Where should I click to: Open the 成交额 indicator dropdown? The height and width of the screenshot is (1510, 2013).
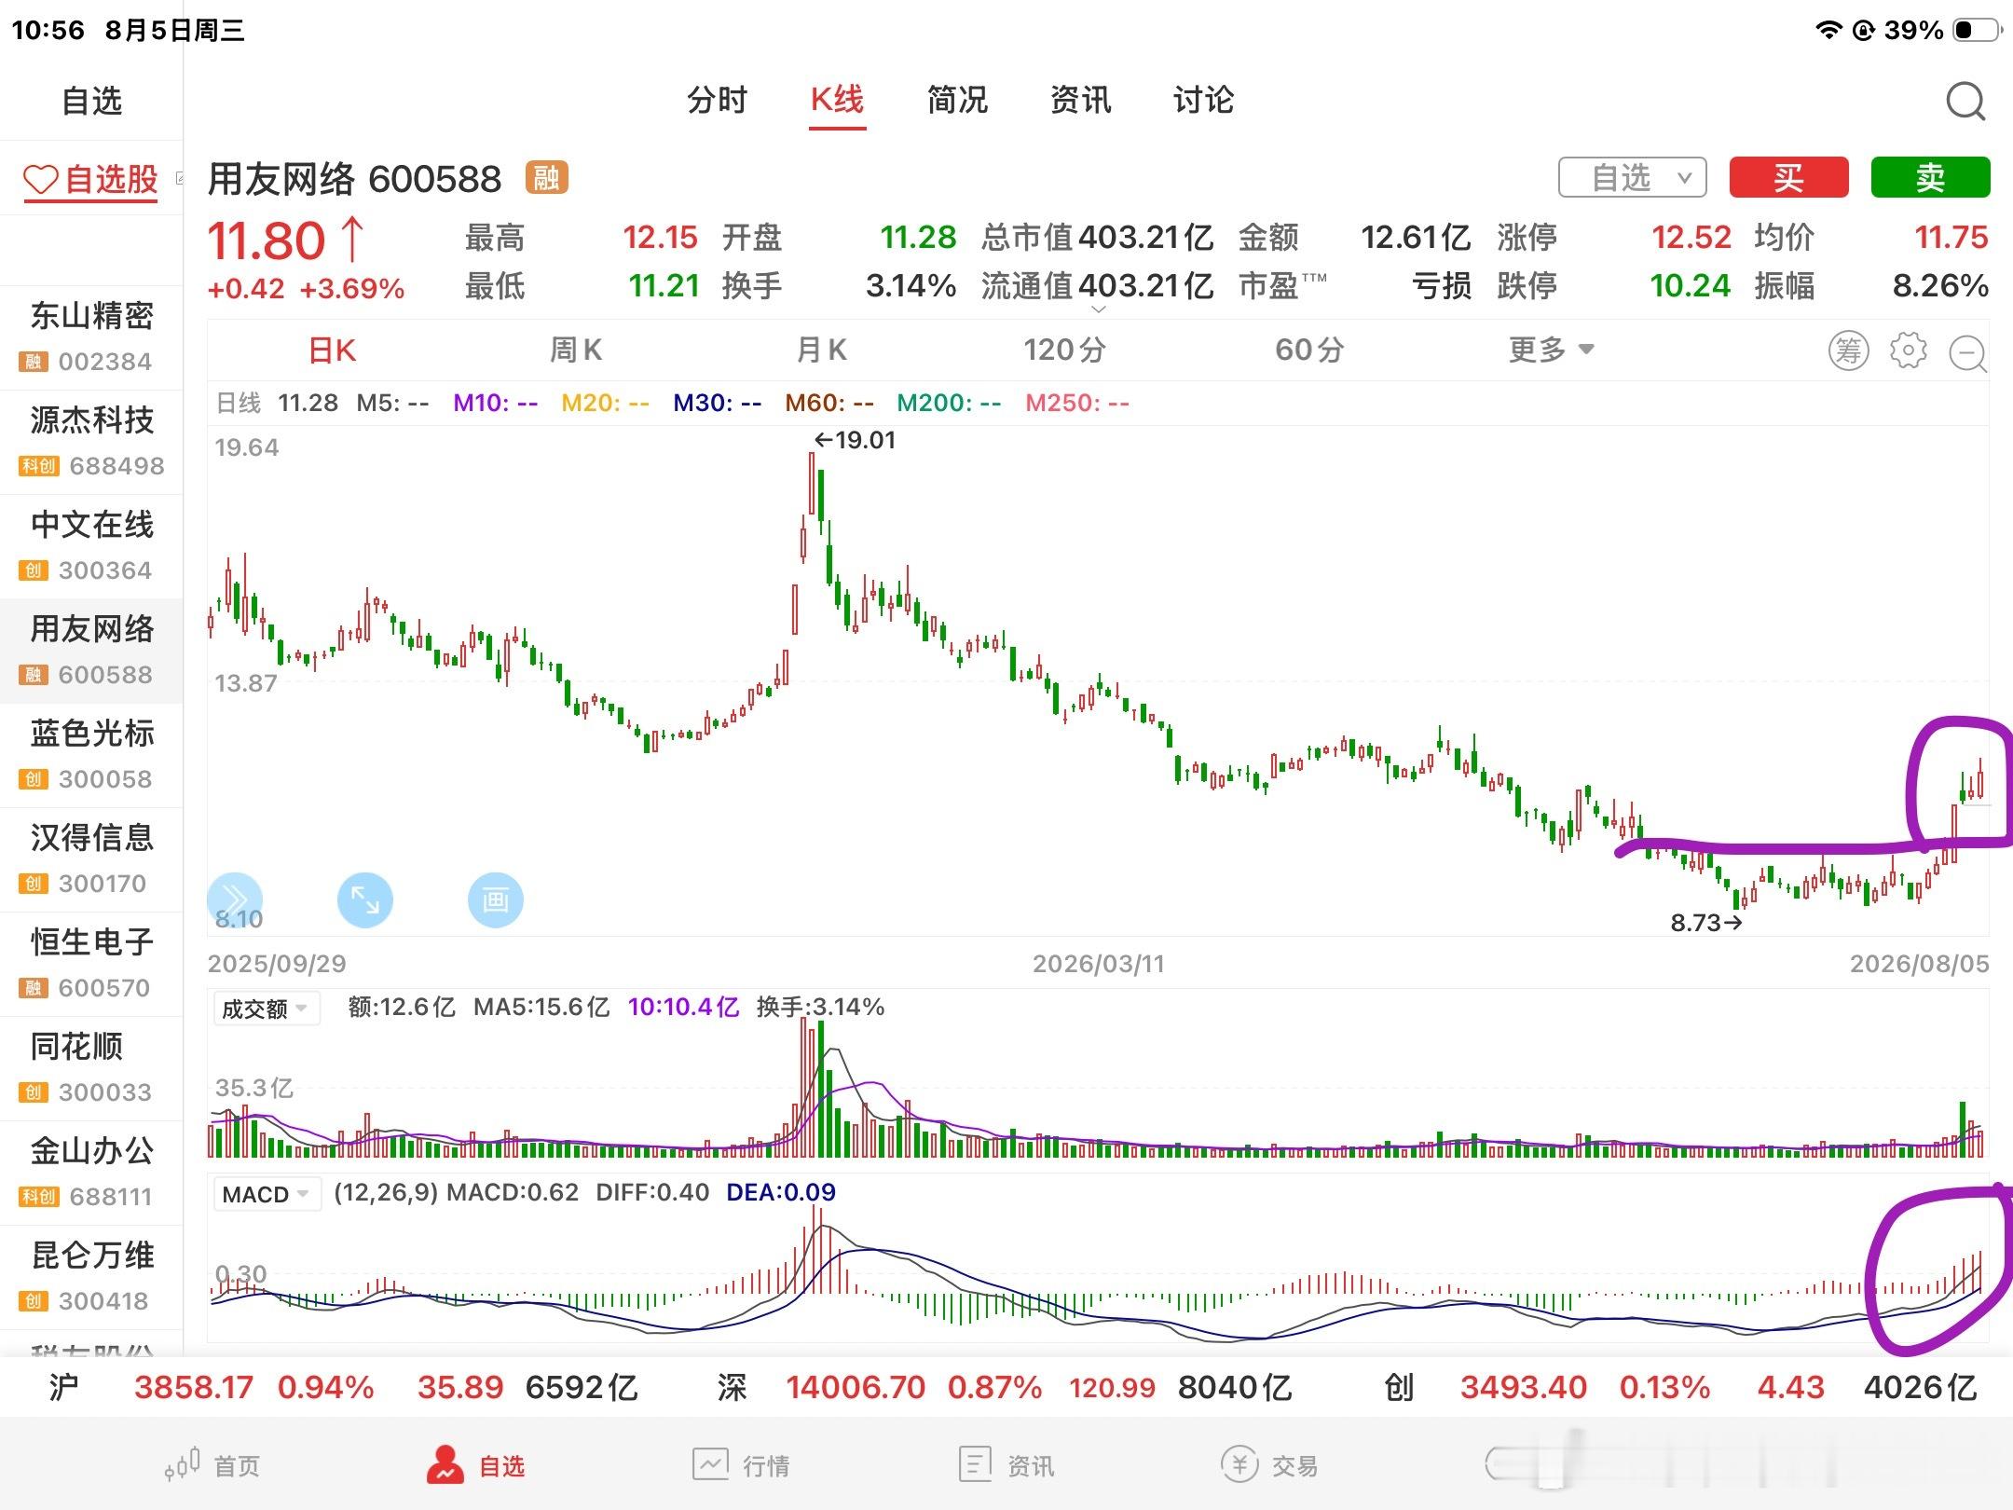[267, 1009]
